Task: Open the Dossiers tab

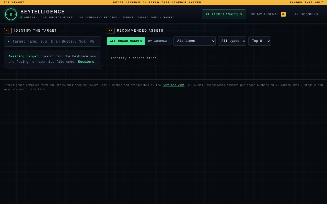Action: (x=307, y=14)
